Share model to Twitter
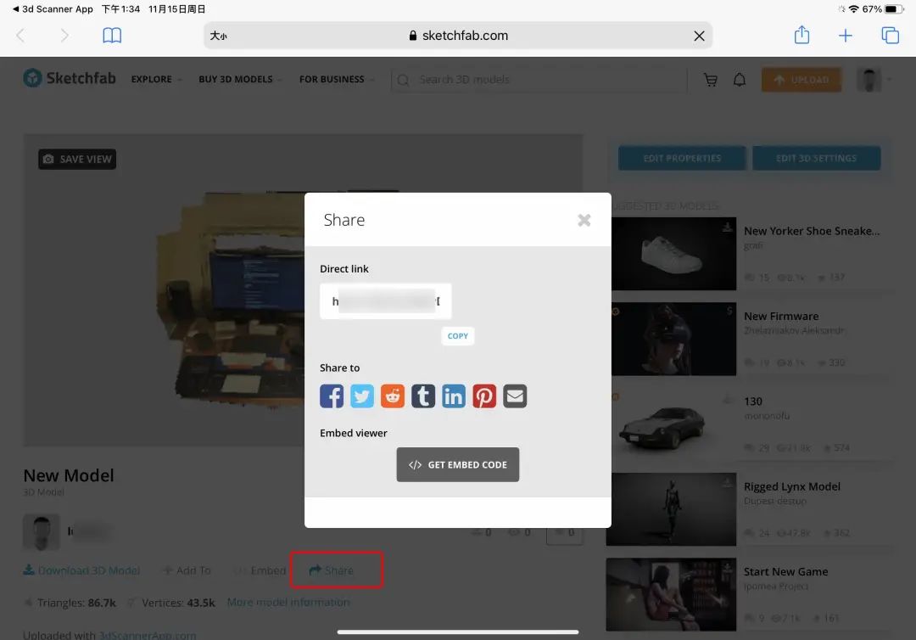 (x=361, y=396)
